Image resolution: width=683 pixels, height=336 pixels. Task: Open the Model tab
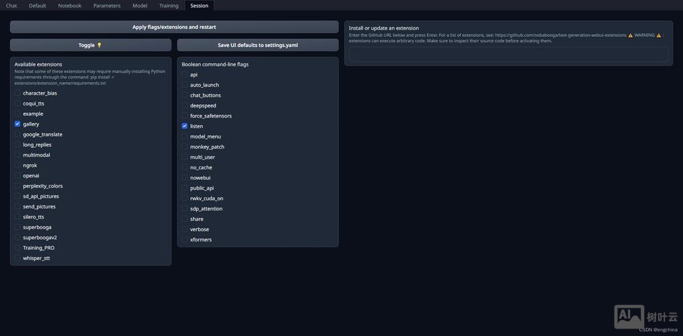(x=140, y=5)
